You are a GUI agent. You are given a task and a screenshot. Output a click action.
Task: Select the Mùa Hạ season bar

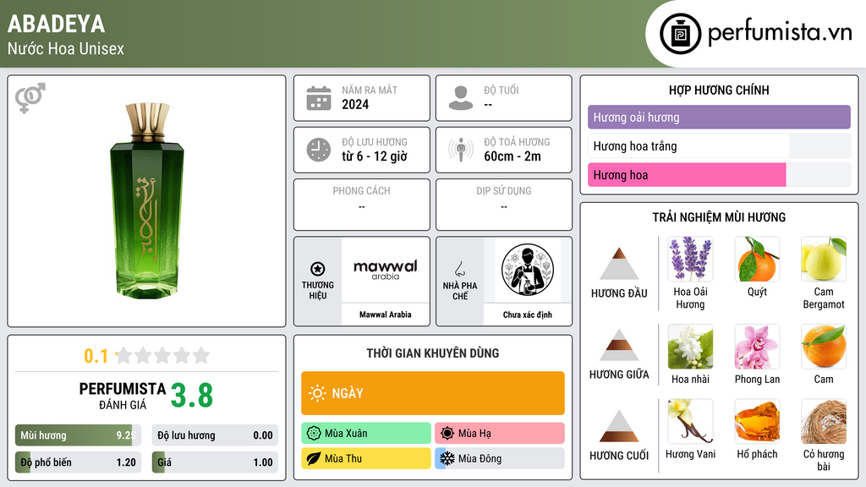coord(500,433)
